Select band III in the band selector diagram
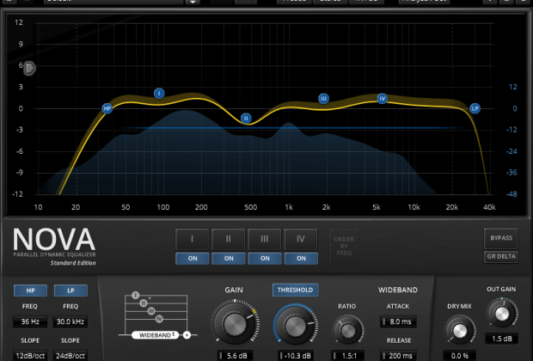The width and height of the screenshot is (533, 361). point(151,310)
